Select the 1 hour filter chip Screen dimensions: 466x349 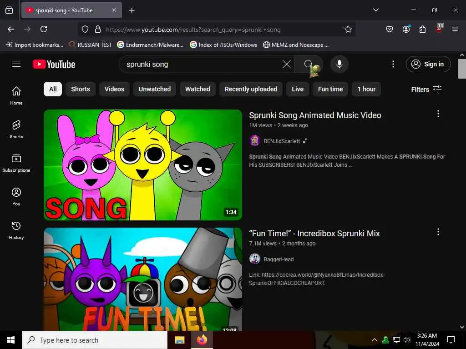click(x=366, y=89)
